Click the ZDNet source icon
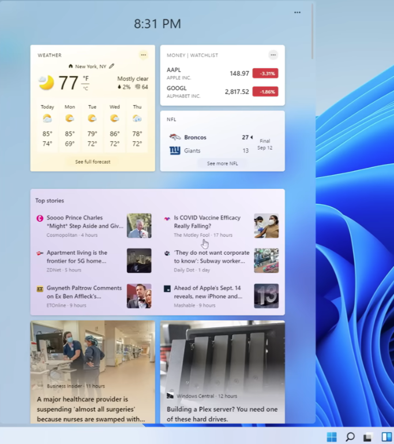This screenshot has height=444, width=394. tap(40, 253)
